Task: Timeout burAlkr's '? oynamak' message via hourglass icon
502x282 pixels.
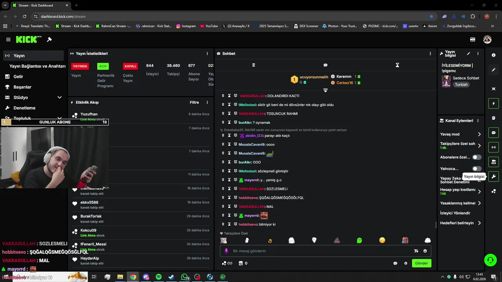Action: coord(229,123)
